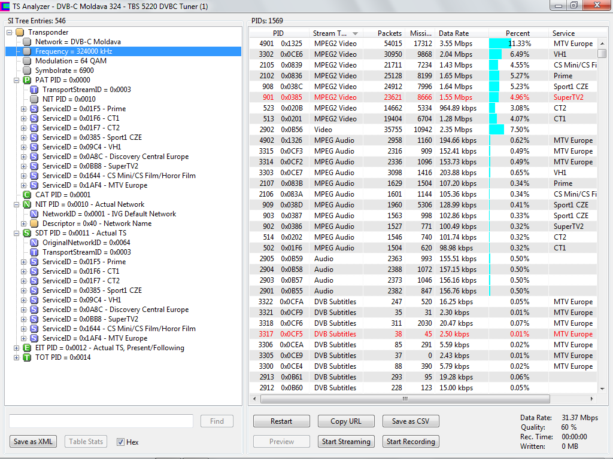Select the CAT PID = 0x0001 tree item

(63, 195)
